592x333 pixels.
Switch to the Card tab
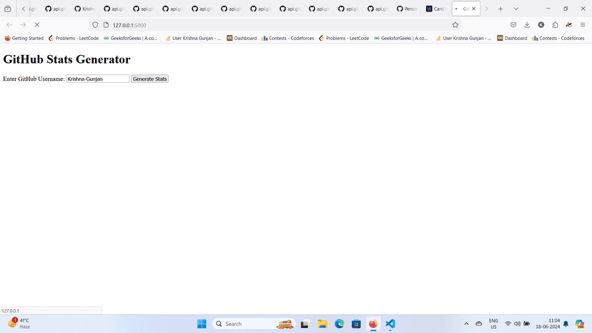[436, 9]
